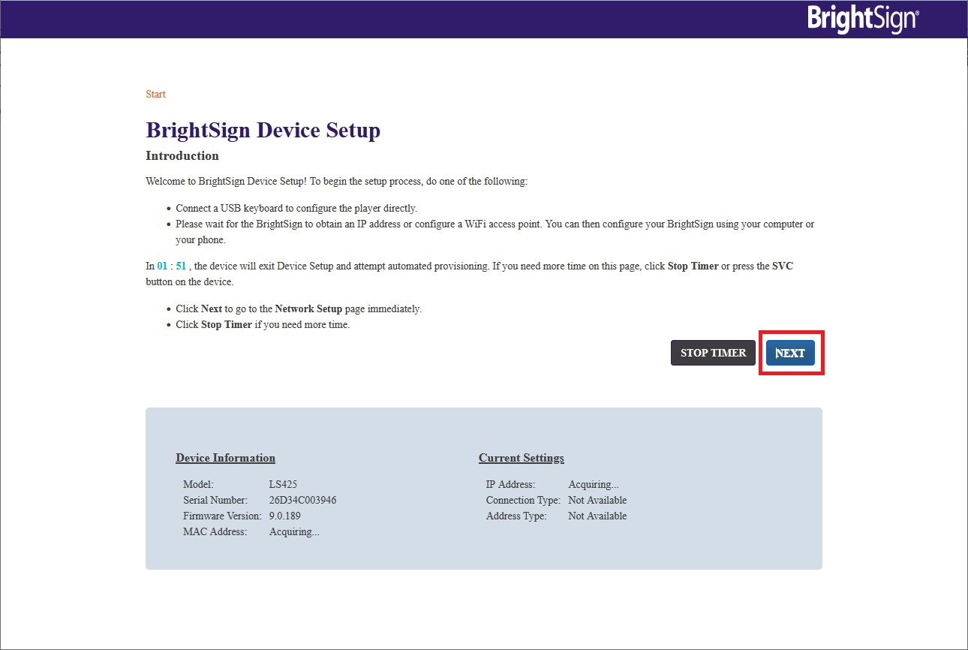Click the countdown minutes value 01

(x=162, y=266)
